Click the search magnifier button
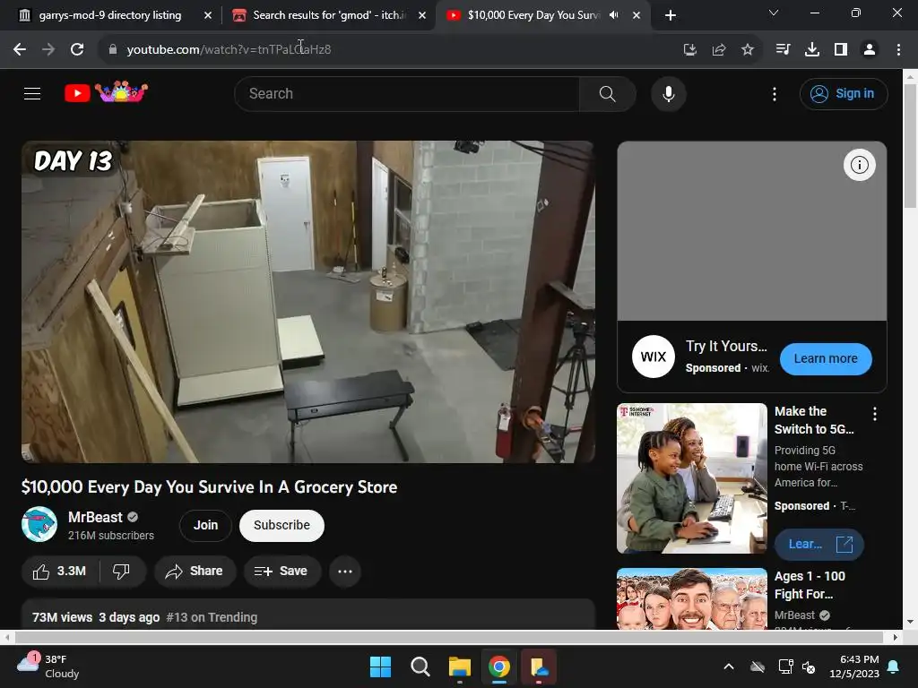The height and width of the screenshot is (688, 918). (607, 93)
